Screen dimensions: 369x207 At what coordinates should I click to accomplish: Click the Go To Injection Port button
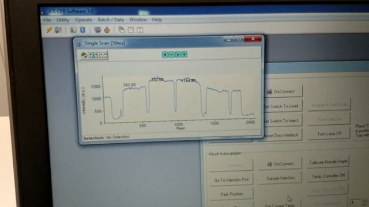(x=231, y=180)
